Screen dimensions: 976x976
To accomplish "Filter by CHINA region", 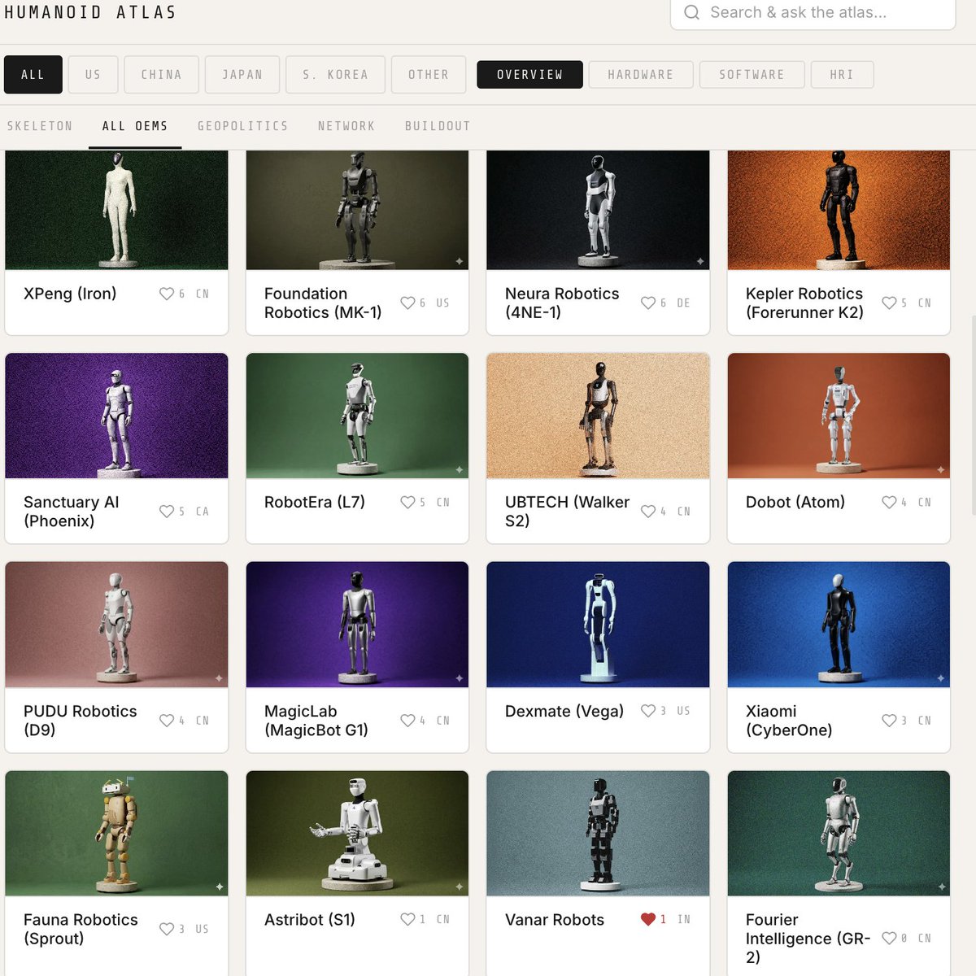I will (161, 74).
